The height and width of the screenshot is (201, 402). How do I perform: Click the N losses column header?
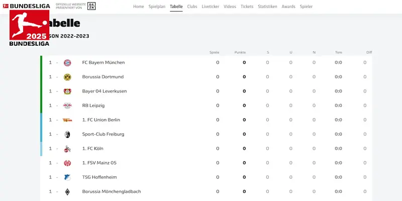point(314,53)
